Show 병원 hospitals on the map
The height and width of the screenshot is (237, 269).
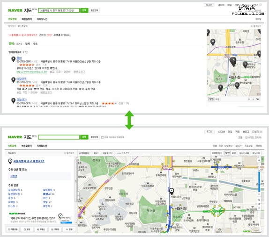[27, 230]
